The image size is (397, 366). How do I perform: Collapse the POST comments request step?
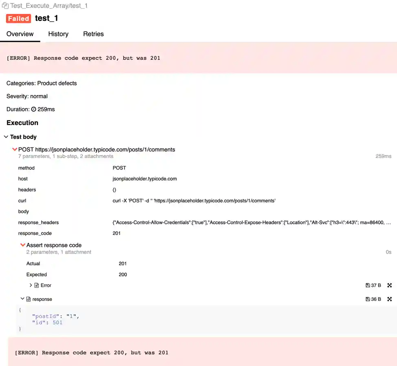tap(14, 149)
